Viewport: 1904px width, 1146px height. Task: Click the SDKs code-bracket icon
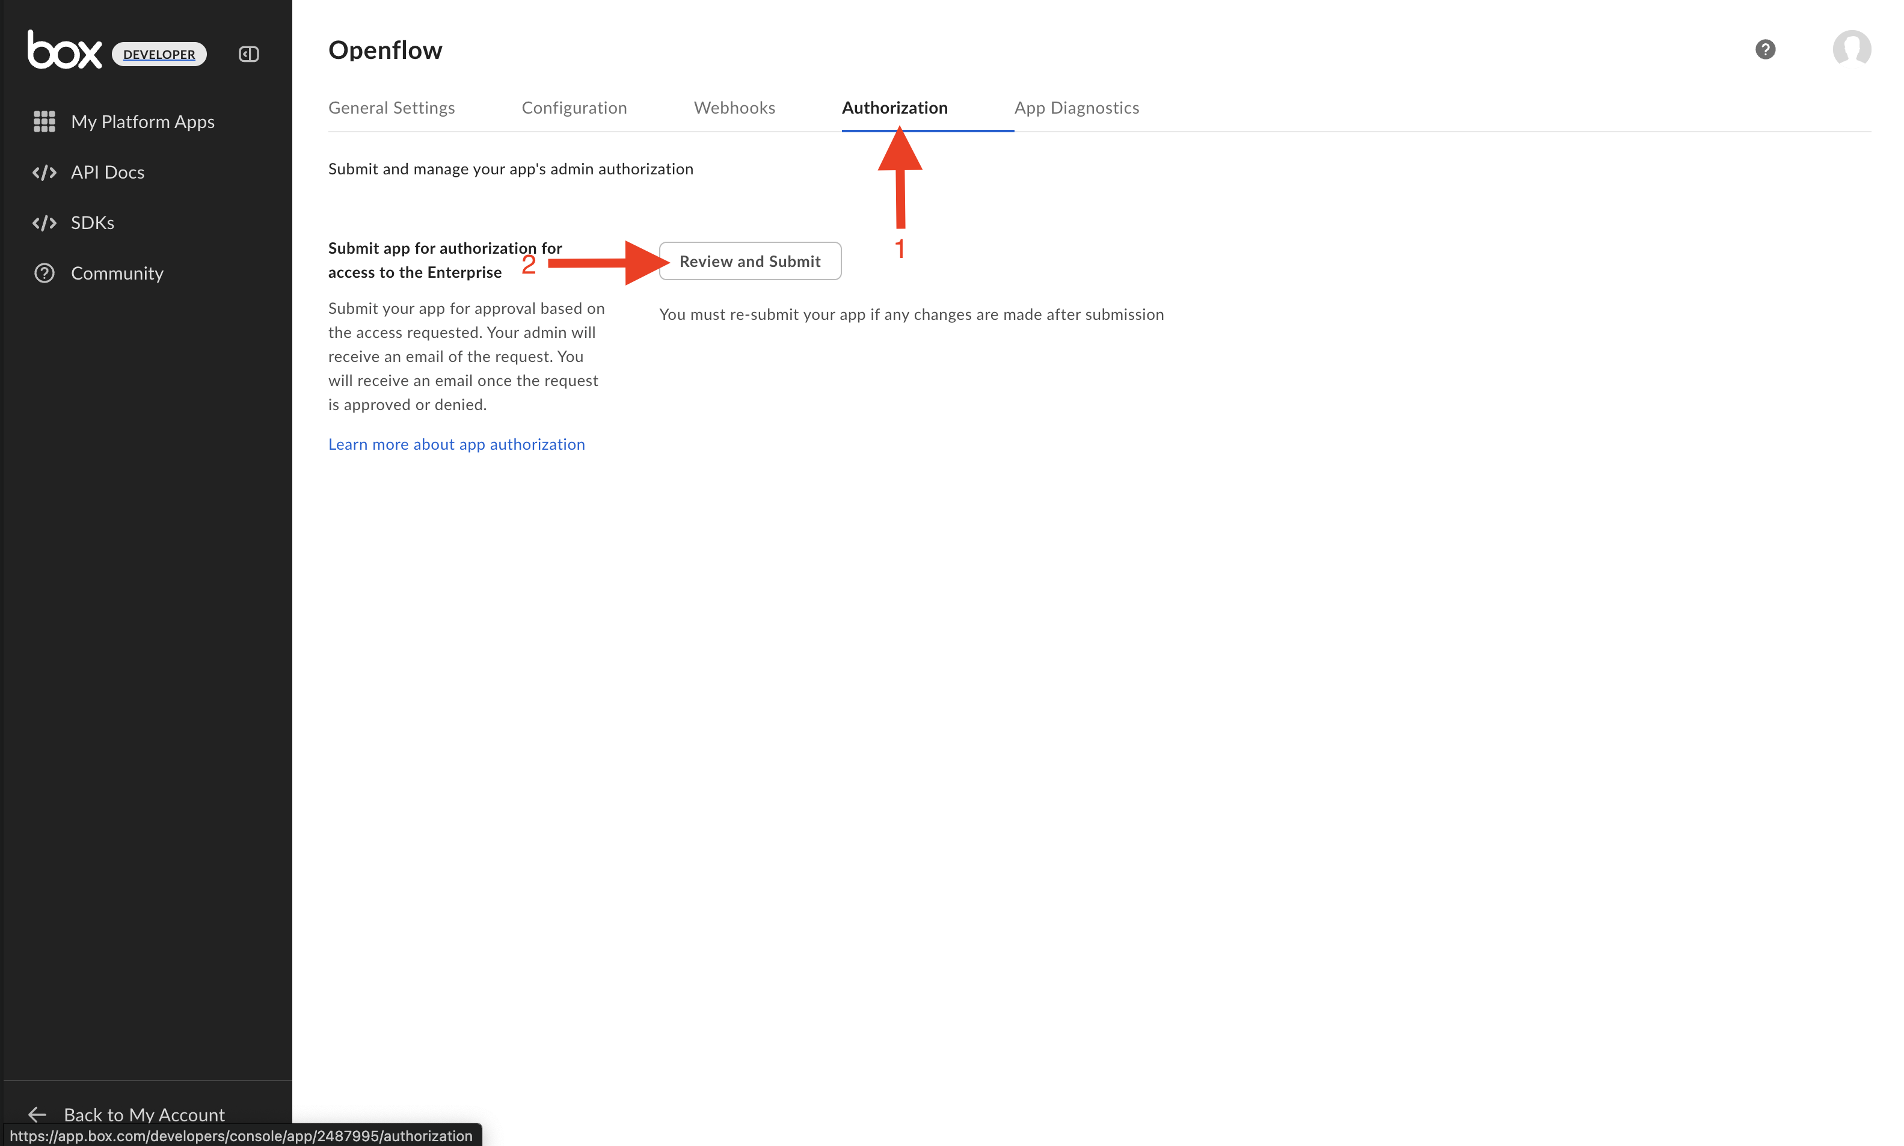pos(44,223)
